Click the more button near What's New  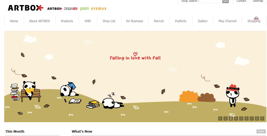[261, 131]
